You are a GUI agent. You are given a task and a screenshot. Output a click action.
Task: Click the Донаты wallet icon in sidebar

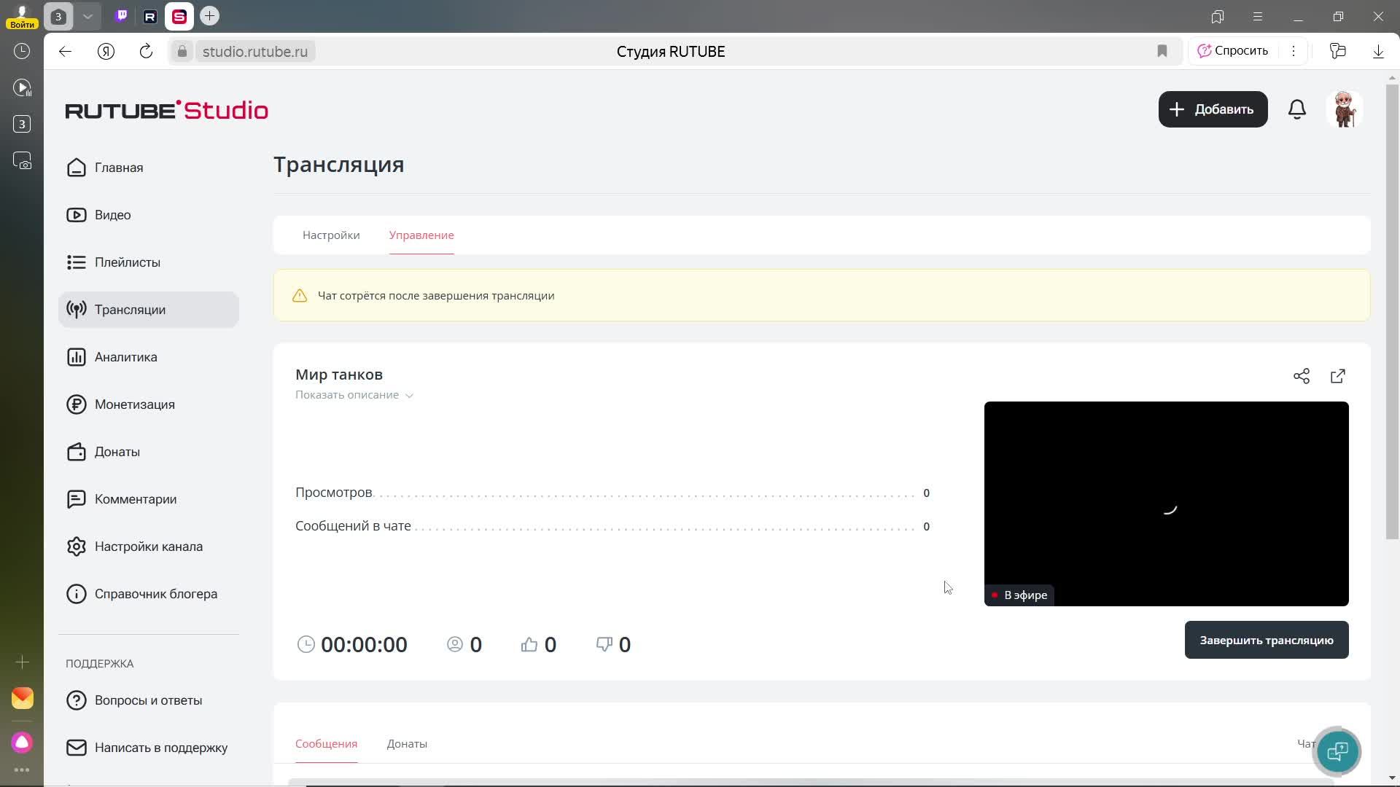point(77,452)
